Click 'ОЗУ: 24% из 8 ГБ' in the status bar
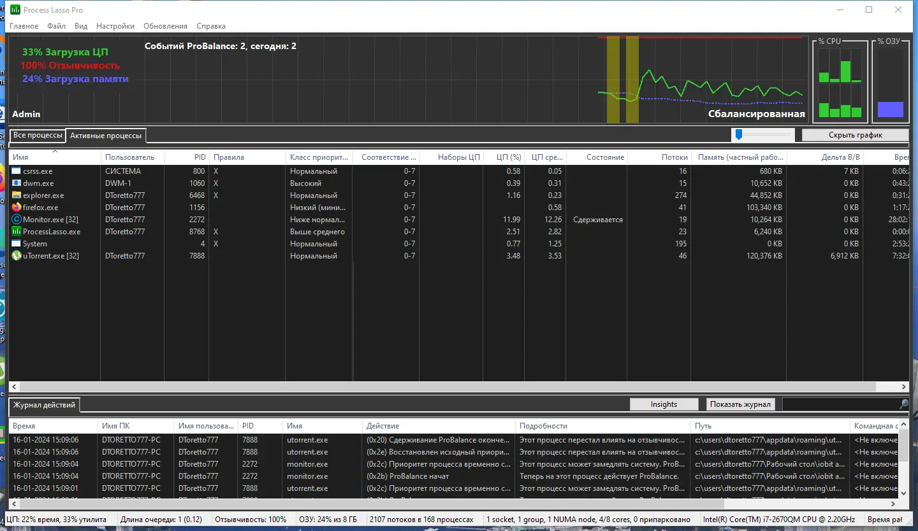The width and height of the screenshot is (918, 531). (329, 520)
